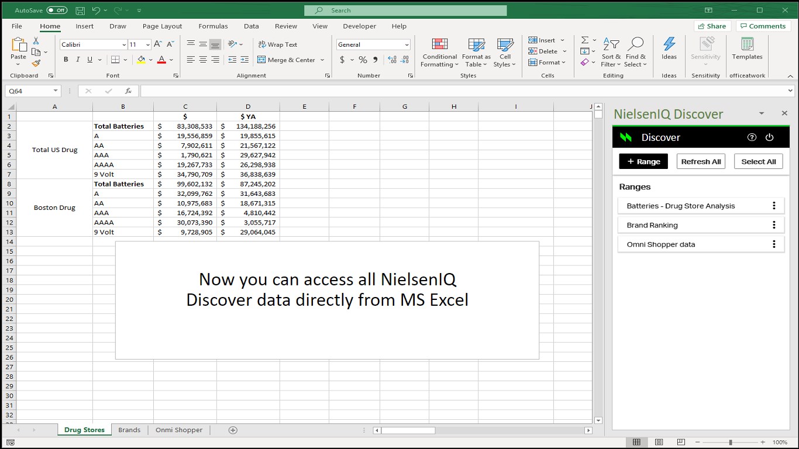Click the Select All button
The image size is (799, 449).
tap(759, 161)
